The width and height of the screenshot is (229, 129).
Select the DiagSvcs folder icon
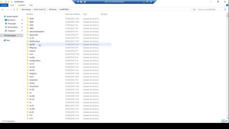(x=28, y=73)
